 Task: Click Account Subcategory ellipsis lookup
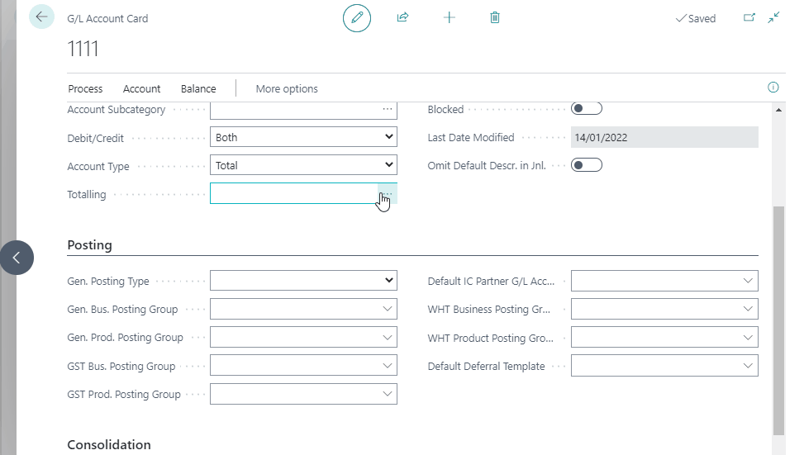(388, 109)
